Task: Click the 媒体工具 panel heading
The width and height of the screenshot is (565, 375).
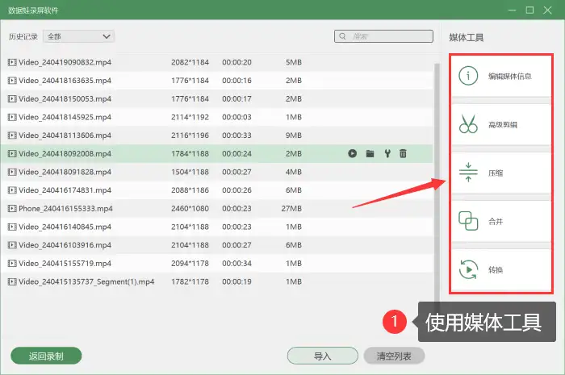Action: pyautogui.click(x=467, y=37)
